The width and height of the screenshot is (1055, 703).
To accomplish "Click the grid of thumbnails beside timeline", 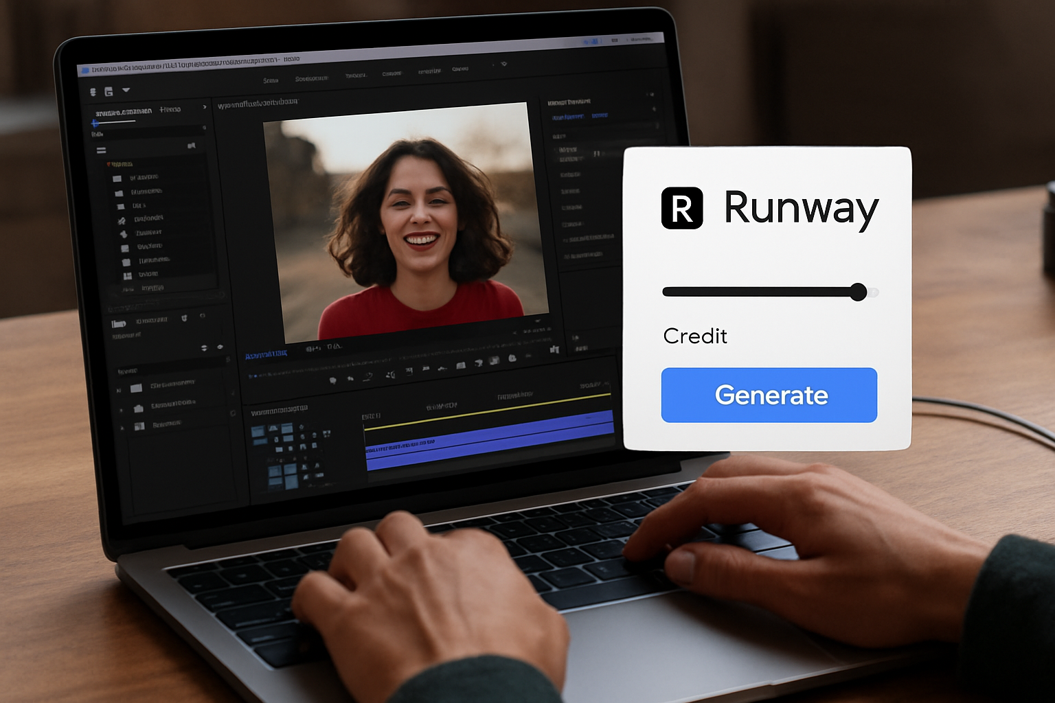I will click(291, 456).
